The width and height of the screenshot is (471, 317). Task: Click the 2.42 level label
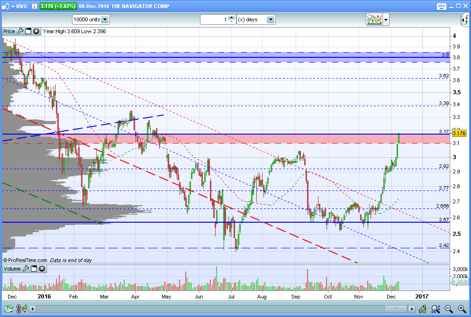[444, 245]
